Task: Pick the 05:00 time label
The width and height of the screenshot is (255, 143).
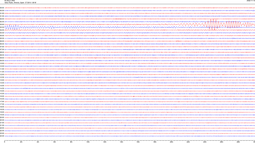Action: tap(2, 36)
